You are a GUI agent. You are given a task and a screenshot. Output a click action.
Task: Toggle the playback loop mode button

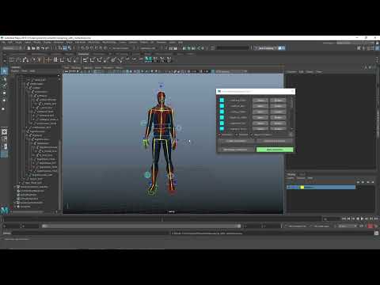click(362, 226)
